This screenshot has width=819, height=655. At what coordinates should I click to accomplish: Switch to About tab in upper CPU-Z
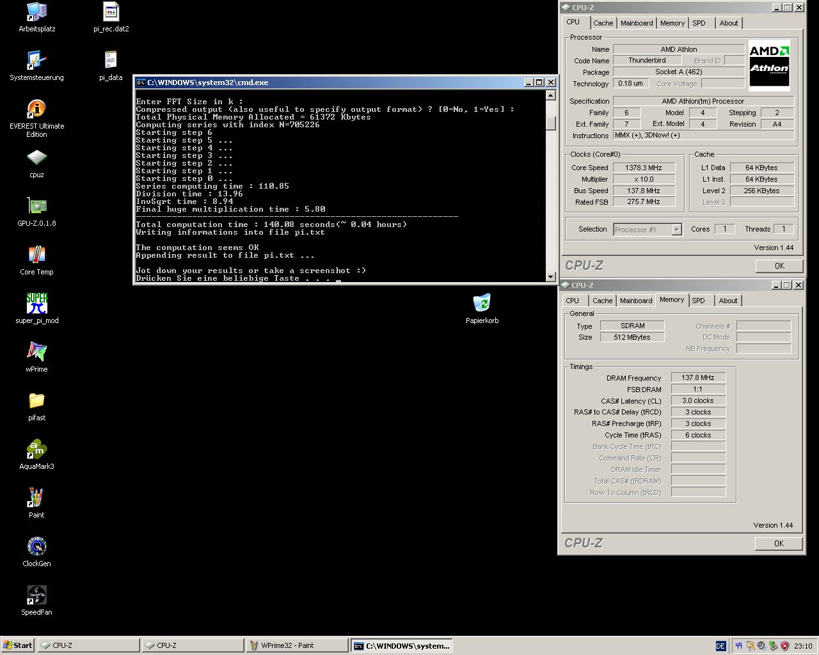pyautogui.click(x=729, y=23)
